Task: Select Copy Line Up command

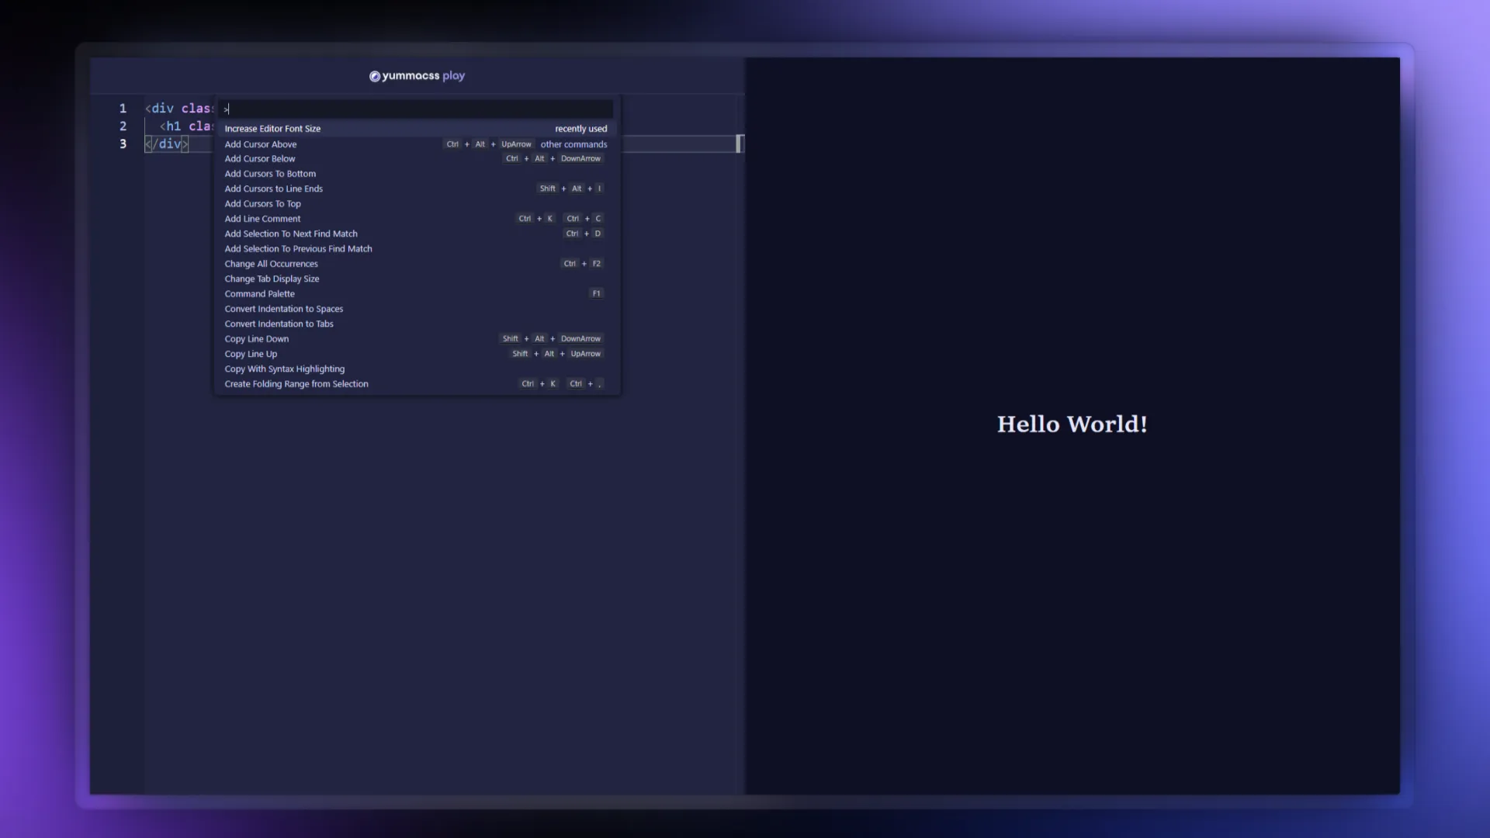Action: click(x=418, y=354)
